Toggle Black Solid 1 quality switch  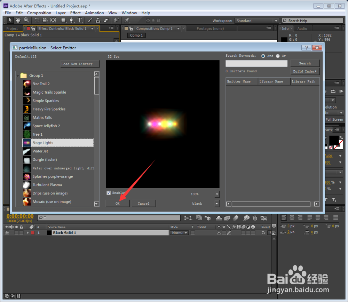pyautogui.click(x=229, y=233)
